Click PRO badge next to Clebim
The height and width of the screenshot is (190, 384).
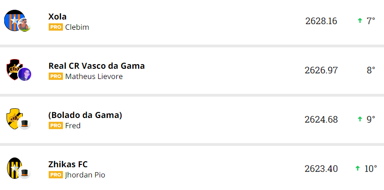55,27
